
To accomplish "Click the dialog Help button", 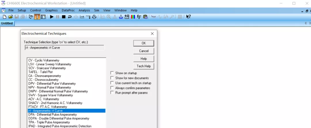I will (x=144, y=59).
